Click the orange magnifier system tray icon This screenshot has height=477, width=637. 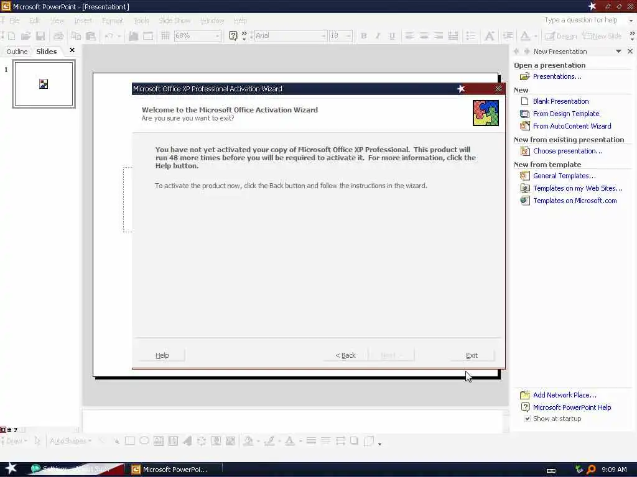(x=591, y=470)
